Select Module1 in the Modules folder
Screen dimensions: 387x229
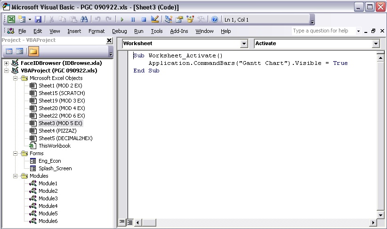pyautogui.click(x=48, y=183)
